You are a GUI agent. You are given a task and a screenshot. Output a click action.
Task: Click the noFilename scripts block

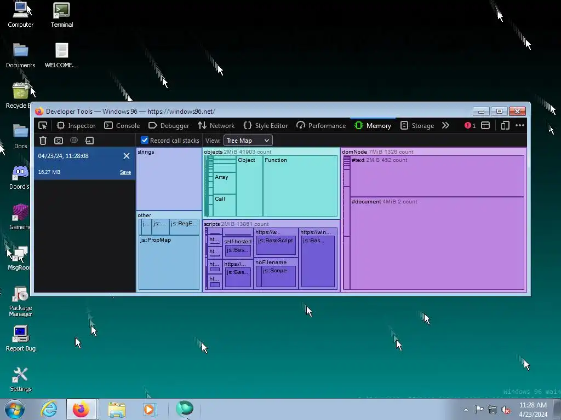(x=276, y=273)
